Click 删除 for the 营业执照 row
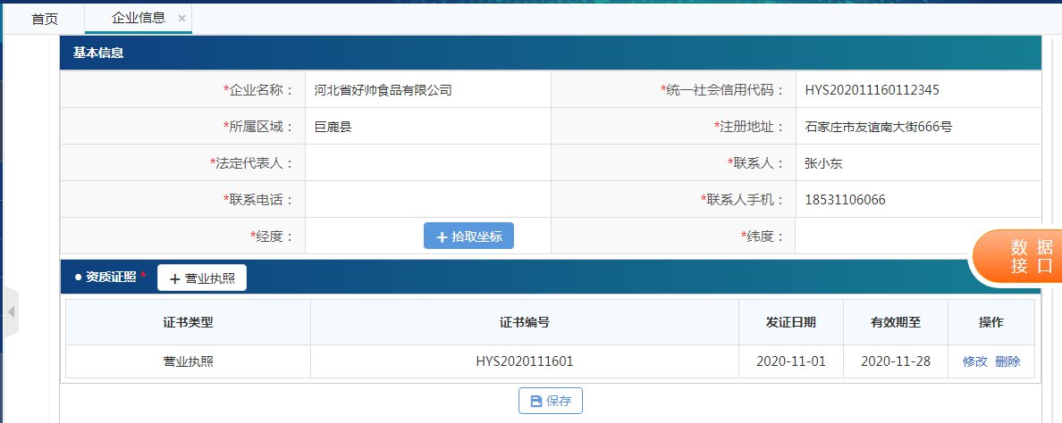1062x423 pixels. [1007, 361]
